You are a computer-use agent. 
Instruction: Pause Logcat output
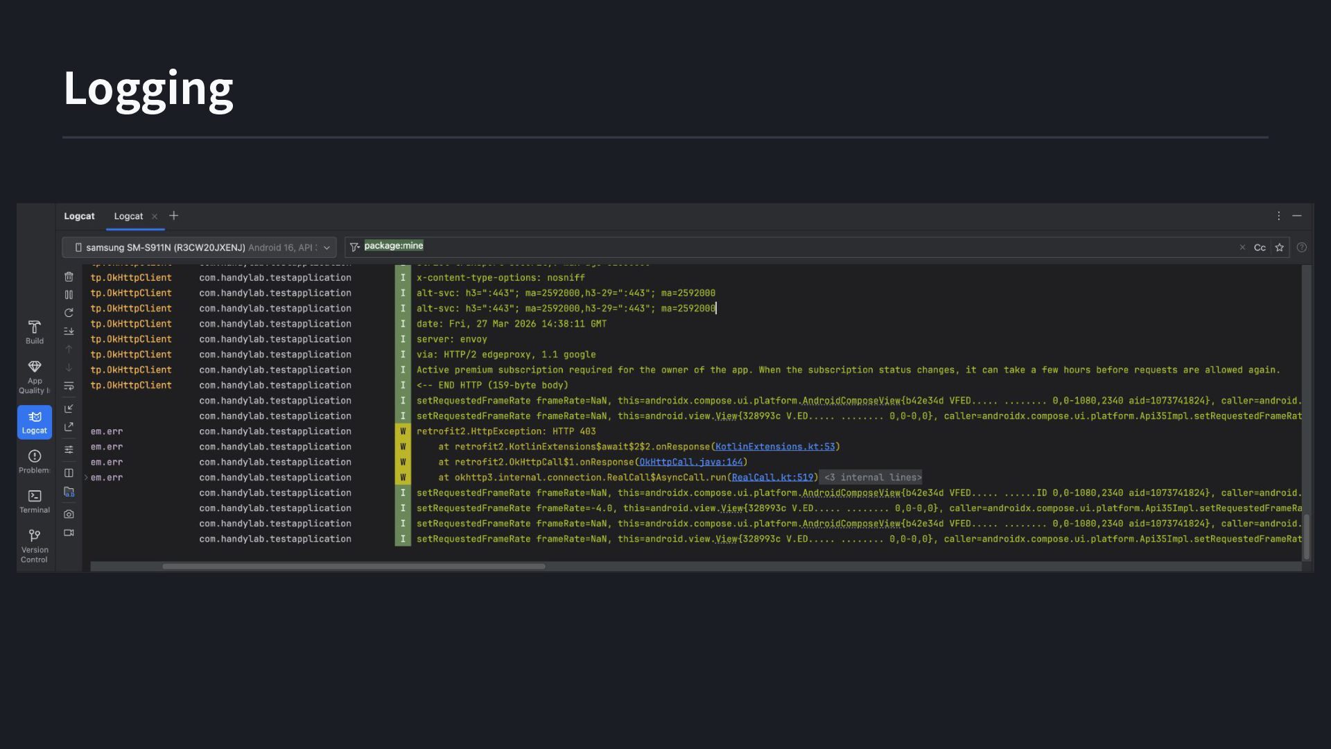coord(69,295)
